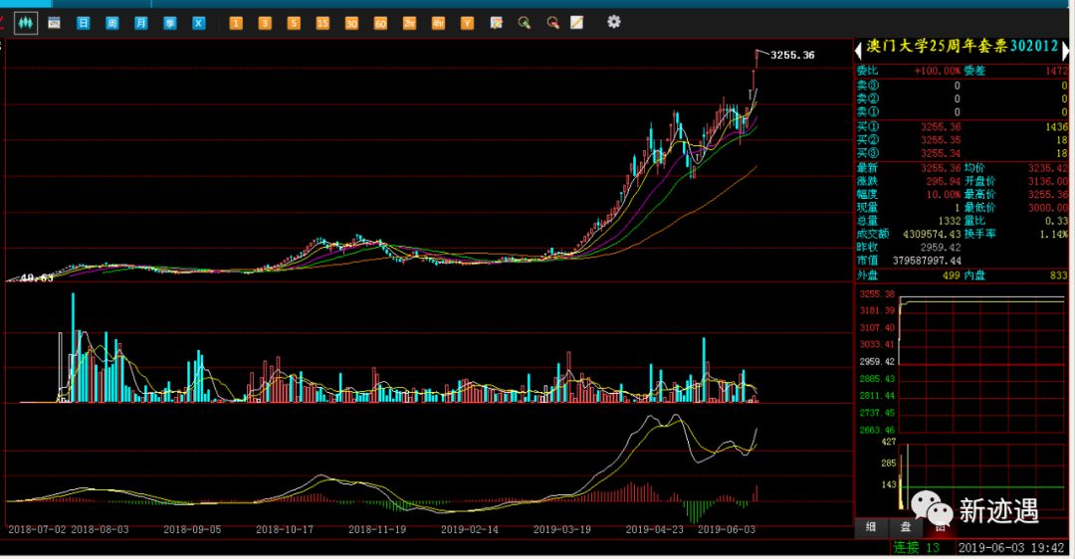Click intraday volume label 427
The image size is (1075, 559).
889,442
